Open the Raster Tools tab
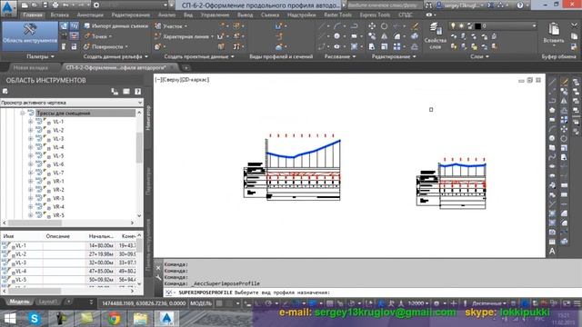 click(x=337, y=15)
